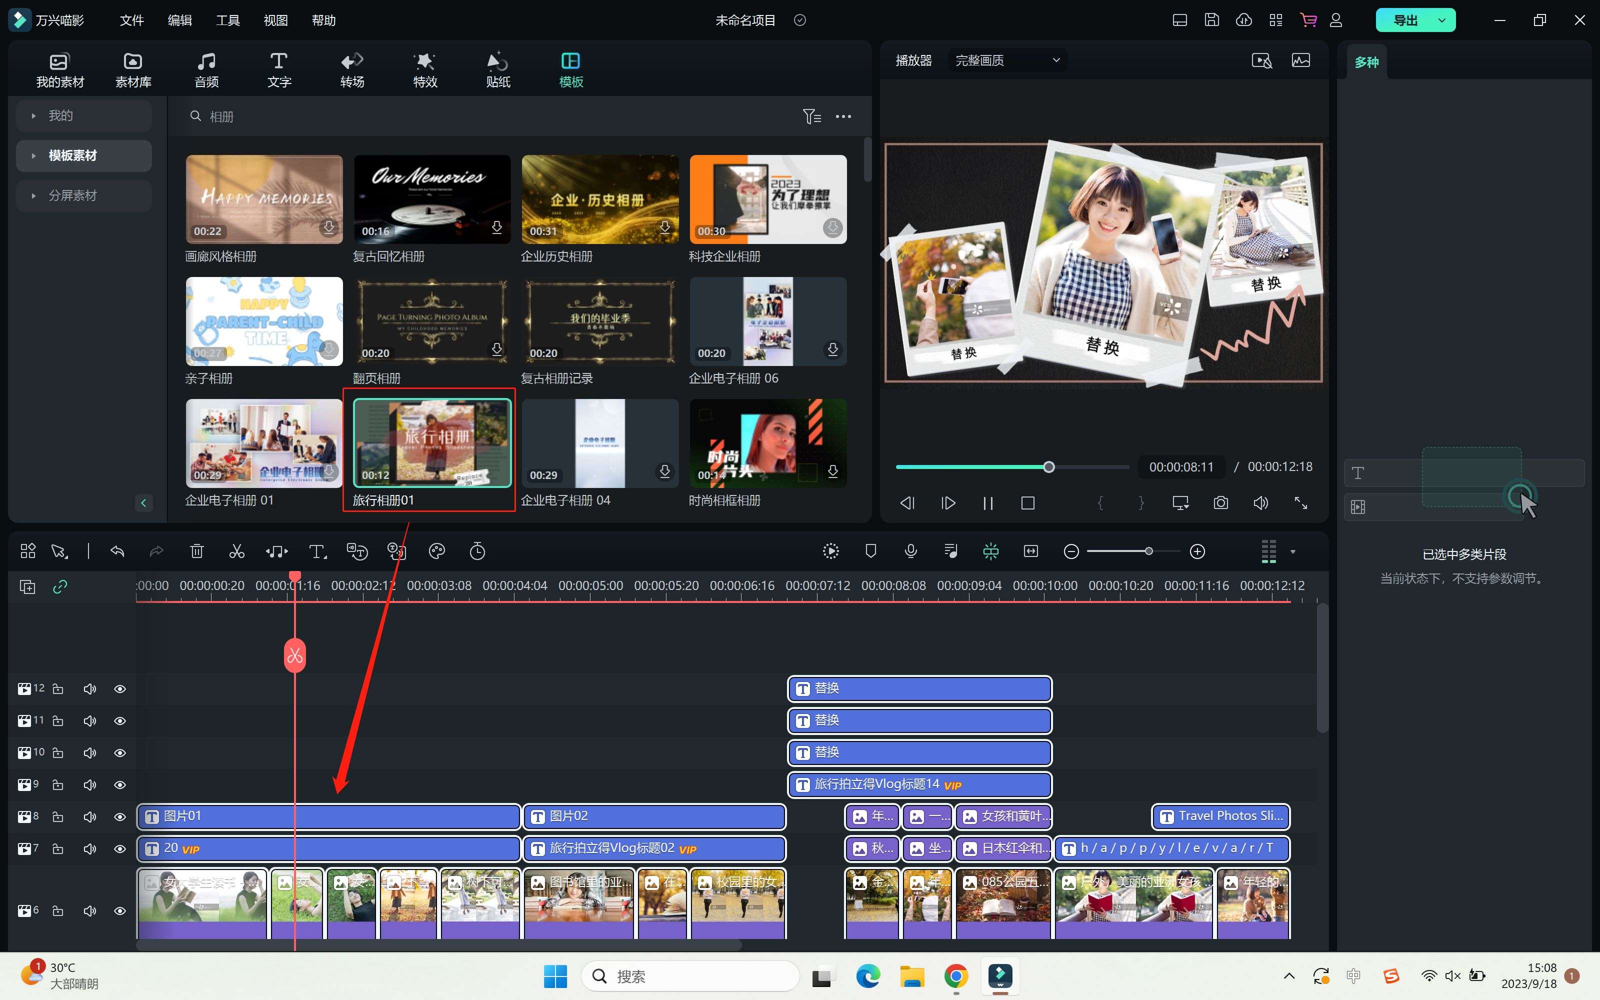Click the speed timer icon in toolbar
Screen dimensions: 1600x1000
[x=477, y=551]
